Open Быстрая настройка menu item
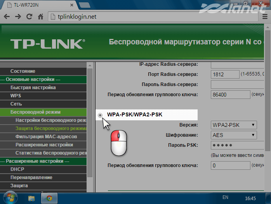The height and width of the screenshot is (204, 271). [x=43, y=88]
